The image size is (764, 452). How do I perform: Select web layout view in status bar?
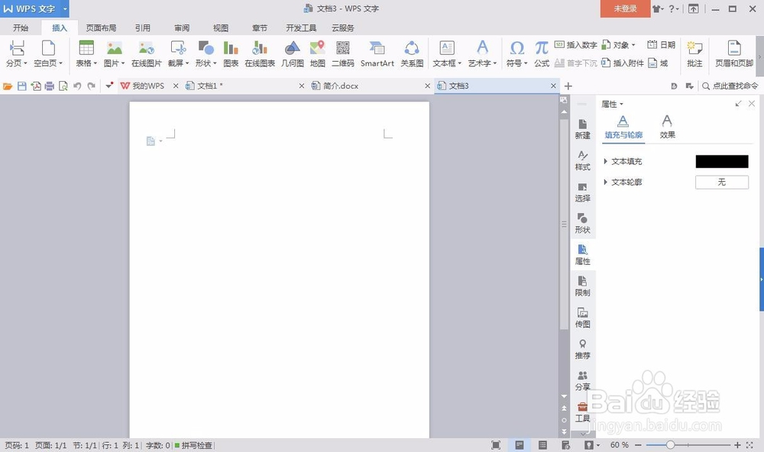tap(565, 444)
